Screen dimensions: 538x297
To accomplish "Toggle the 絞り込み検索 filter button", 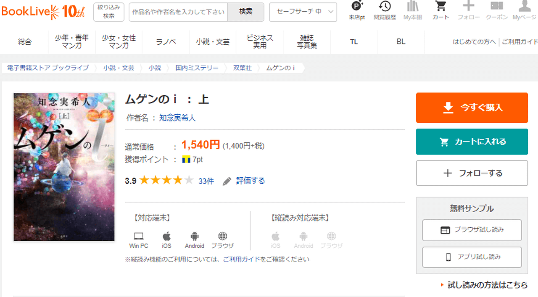I will click(109, 12).
